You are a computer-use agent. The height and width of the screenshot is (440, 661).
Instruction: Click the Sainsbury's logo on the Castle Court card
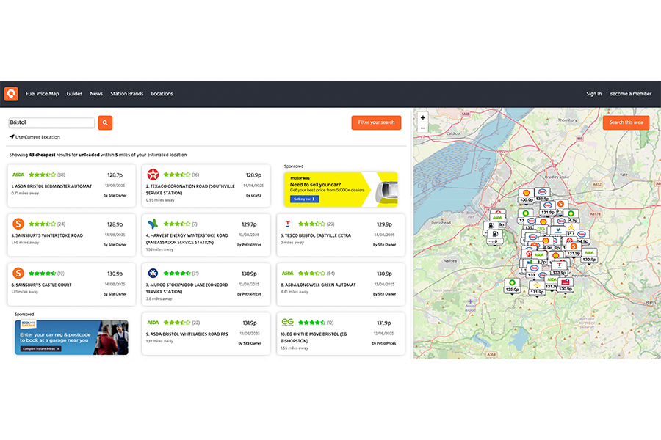pyautogui.click(x=18, y=274)
